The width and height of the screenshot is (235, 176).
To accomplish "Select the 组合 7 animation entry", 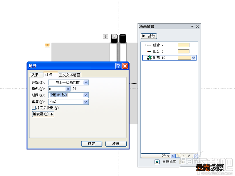I will click(169, 45).
